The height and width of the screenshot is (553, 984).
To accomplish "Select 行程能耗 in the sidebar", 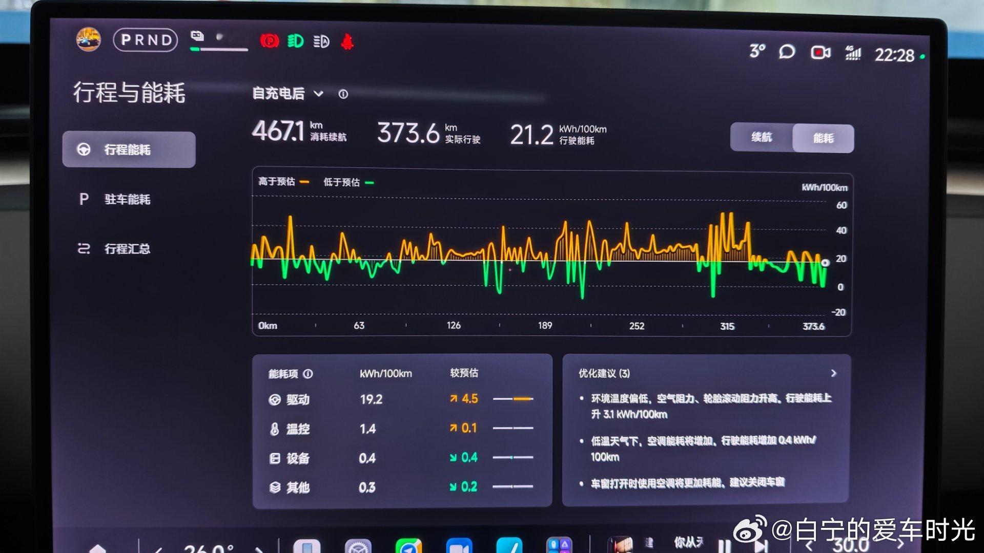I will 129,150.
